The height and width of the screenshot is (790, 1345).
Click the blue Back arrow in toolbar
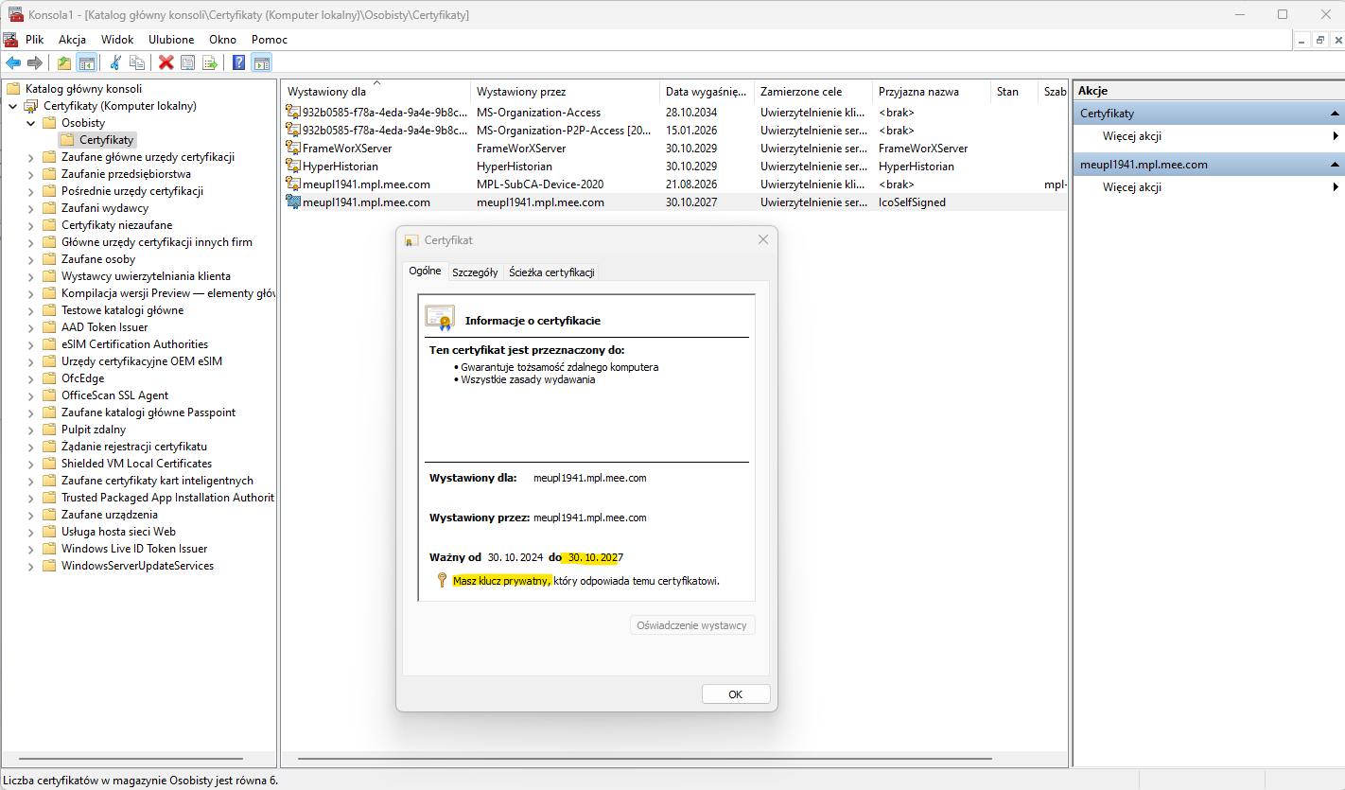[13, 62]
